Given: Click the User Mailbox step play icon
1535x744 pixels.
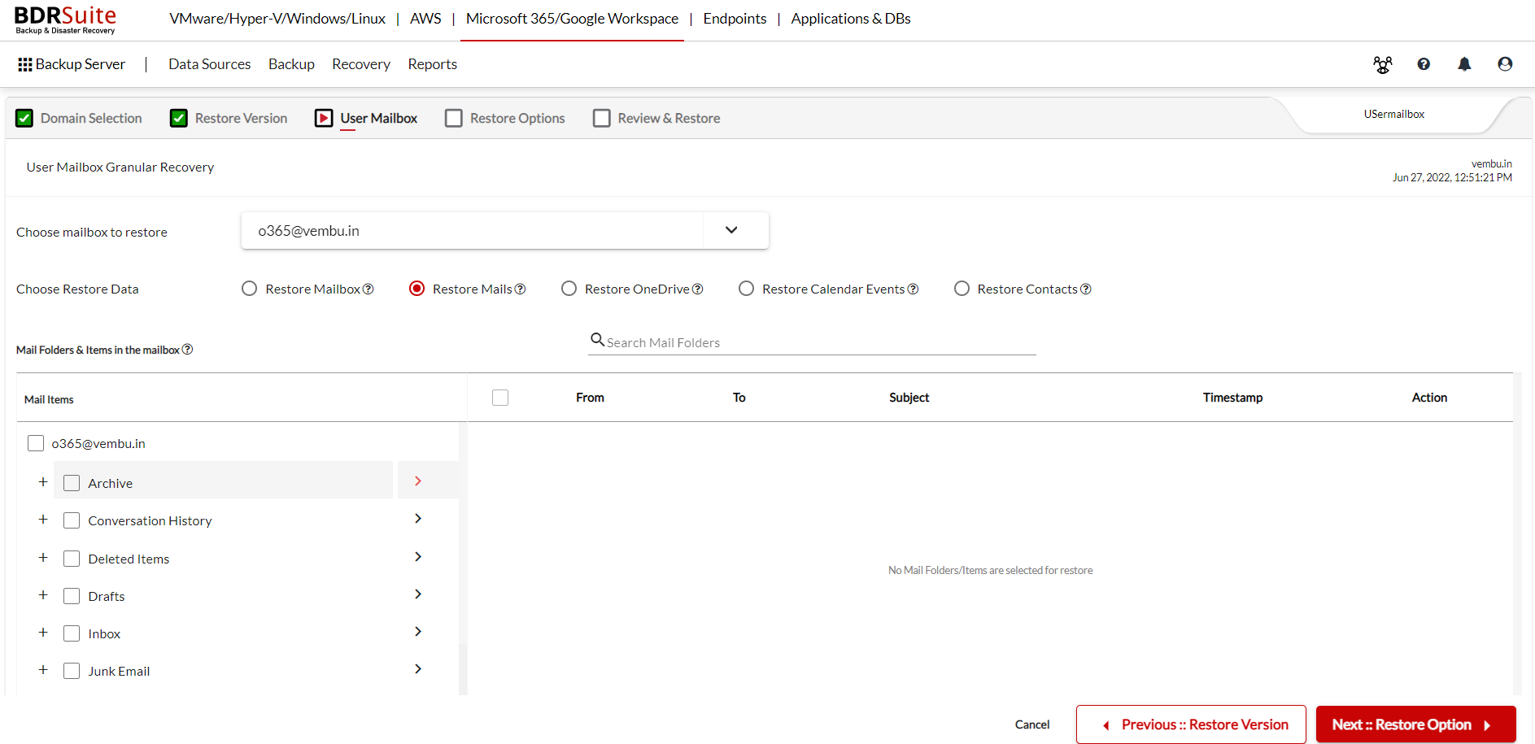Looking at the screenshot, I should [x=324, y=118].
